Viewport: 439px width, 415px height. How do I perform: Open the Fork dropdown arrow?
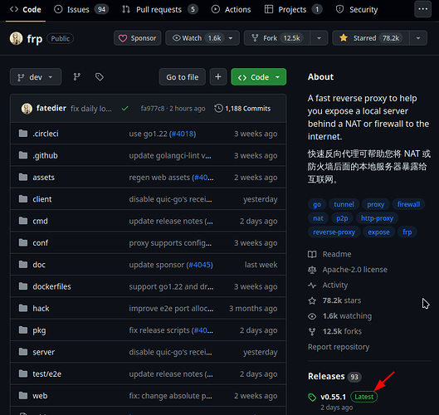coord(319,38)
